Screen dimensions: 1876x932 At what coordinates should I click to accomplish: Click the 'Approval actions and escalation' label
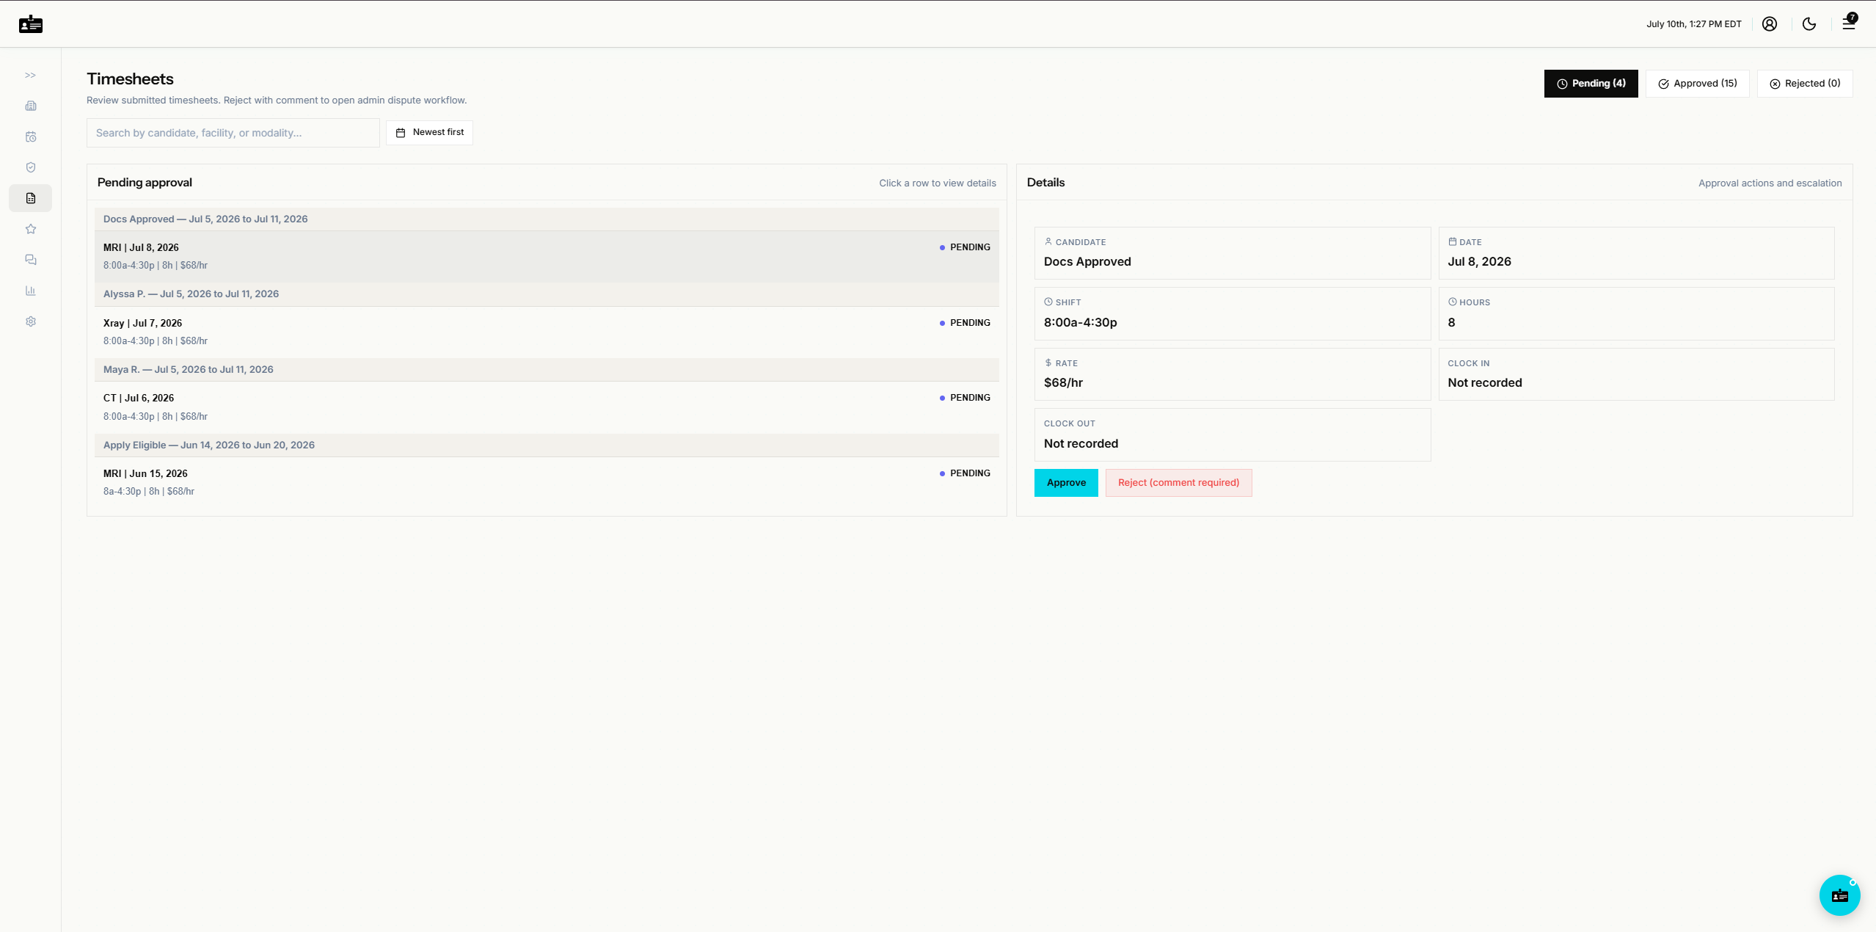click(1770, 183)
